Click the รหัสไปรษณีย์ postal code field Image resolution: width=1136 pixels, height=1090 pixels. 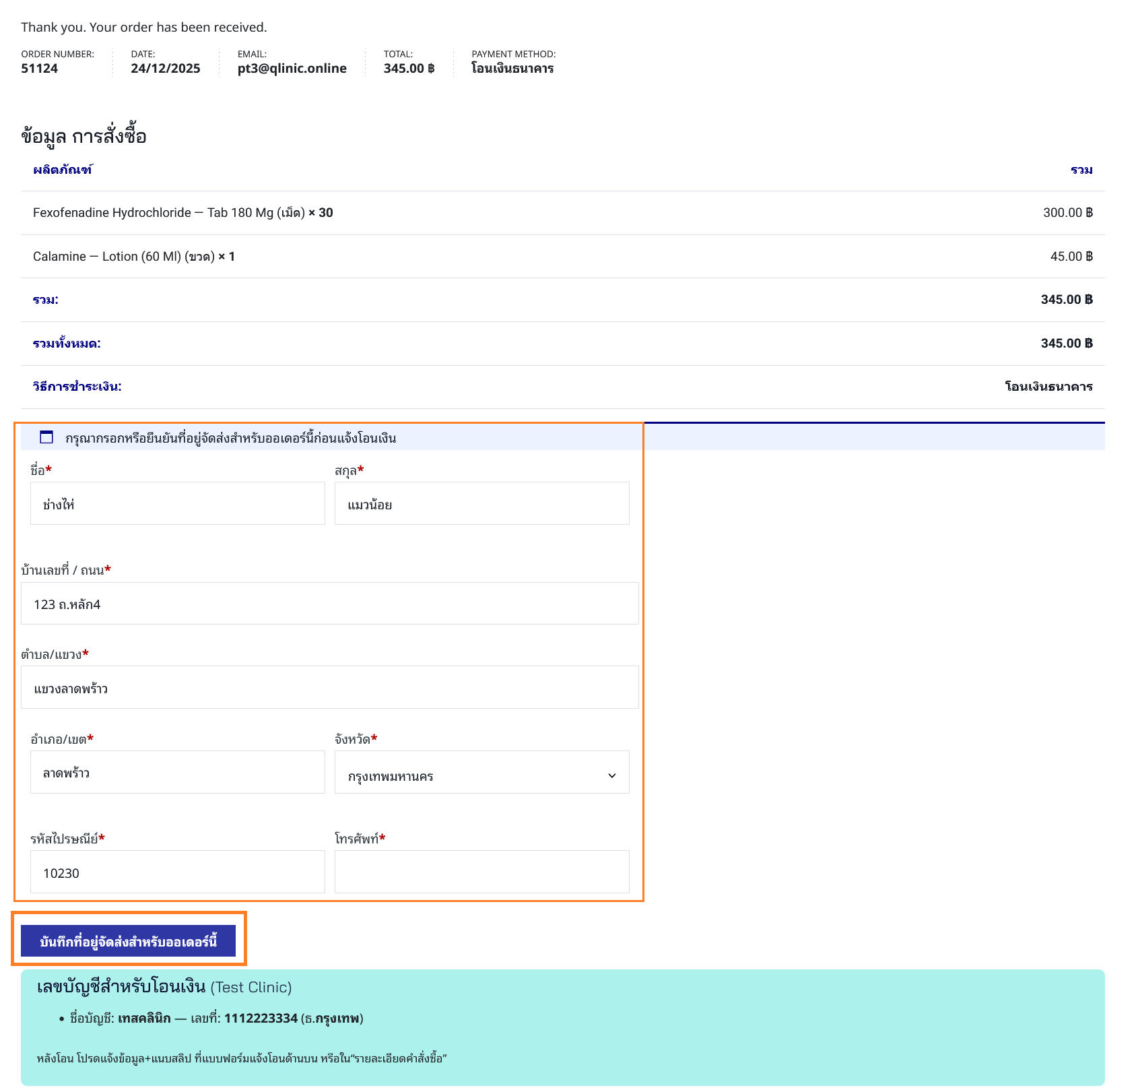177,872
